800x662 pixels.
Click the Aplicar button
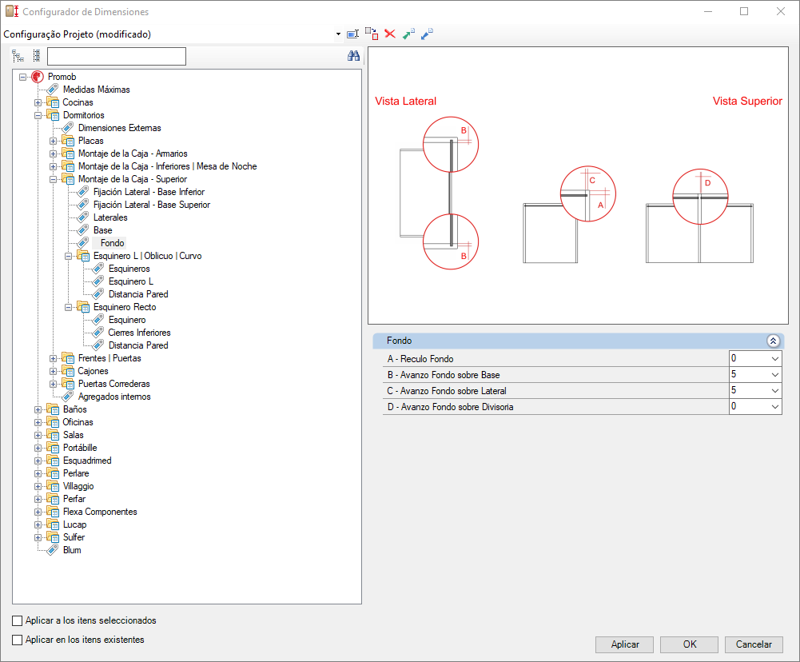tap(624, 644)
